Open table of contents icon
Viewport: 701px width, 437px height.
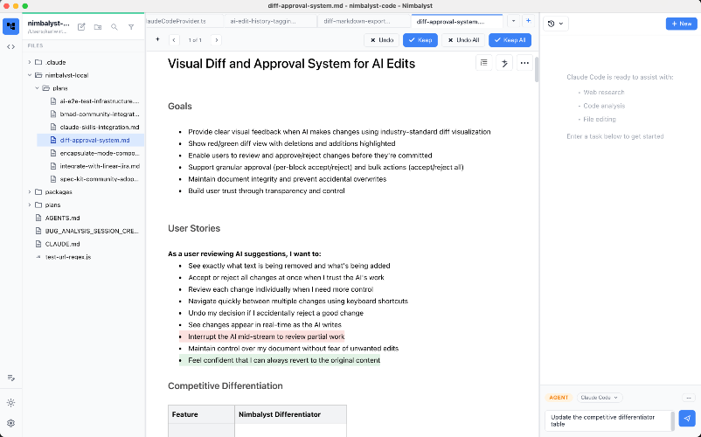[483, 63]
